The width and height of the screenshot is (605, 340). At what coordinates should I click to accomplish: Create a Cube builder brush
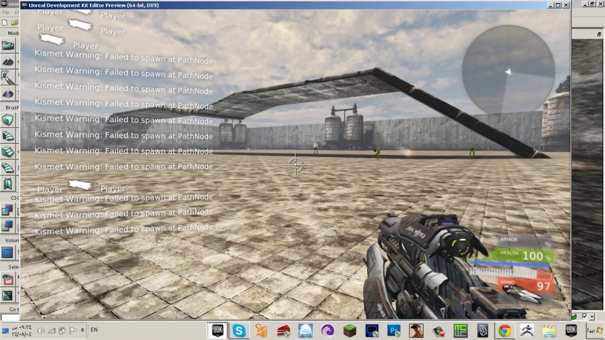point(7,120)
